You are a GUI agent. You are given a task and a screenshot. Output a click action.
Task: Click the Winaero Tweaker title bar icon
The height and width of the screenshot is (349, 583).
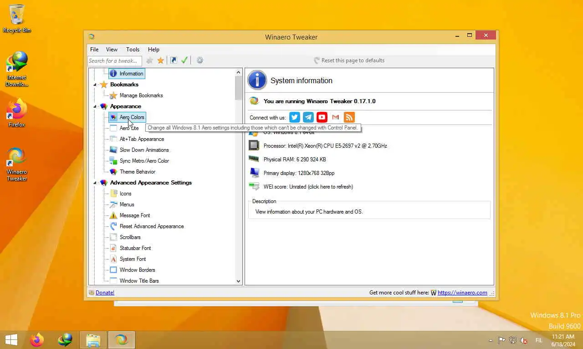[92, 37]
